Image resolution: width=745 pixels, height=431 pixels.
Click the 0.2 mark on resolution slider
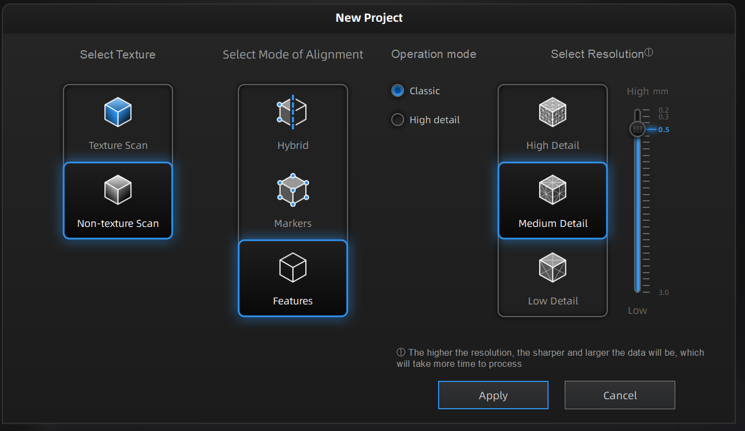point(664,110)
